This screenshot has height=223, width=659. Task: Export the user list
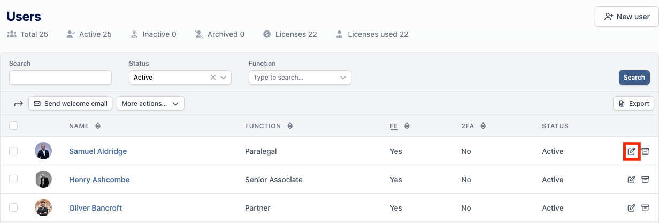tap(633, 104)
